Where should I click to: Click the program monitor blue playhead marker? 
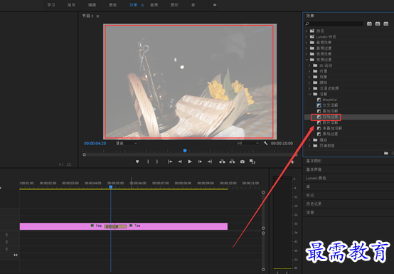tap(185, 151)
